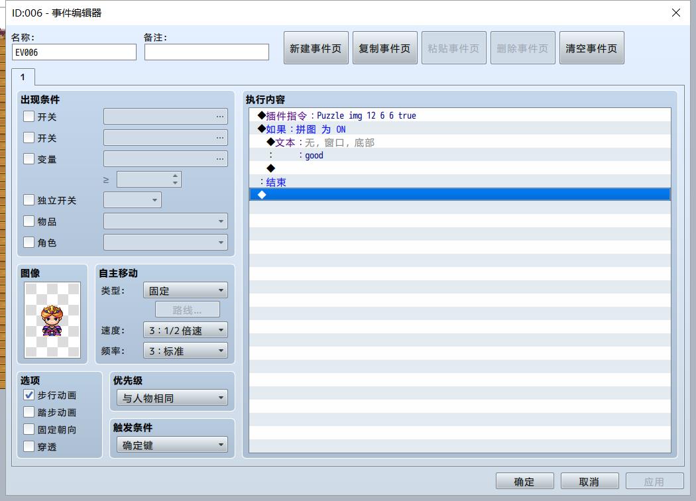Select the 如果：拼图 为 ON line
The width and height of the screenshot is (696, 501).
coord(460,129)
